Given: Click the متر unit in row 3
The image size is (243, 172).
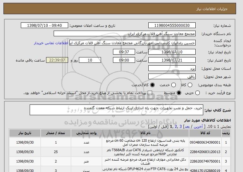Looking at the screenshot, I should click(86, 161).
